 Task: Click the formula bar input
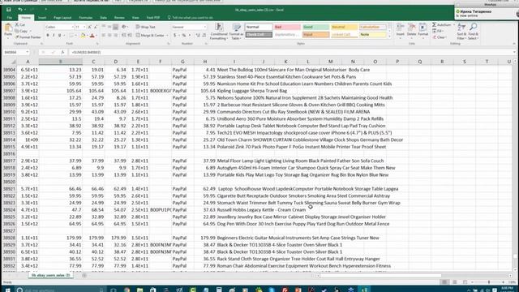click(x=291, y=52)
